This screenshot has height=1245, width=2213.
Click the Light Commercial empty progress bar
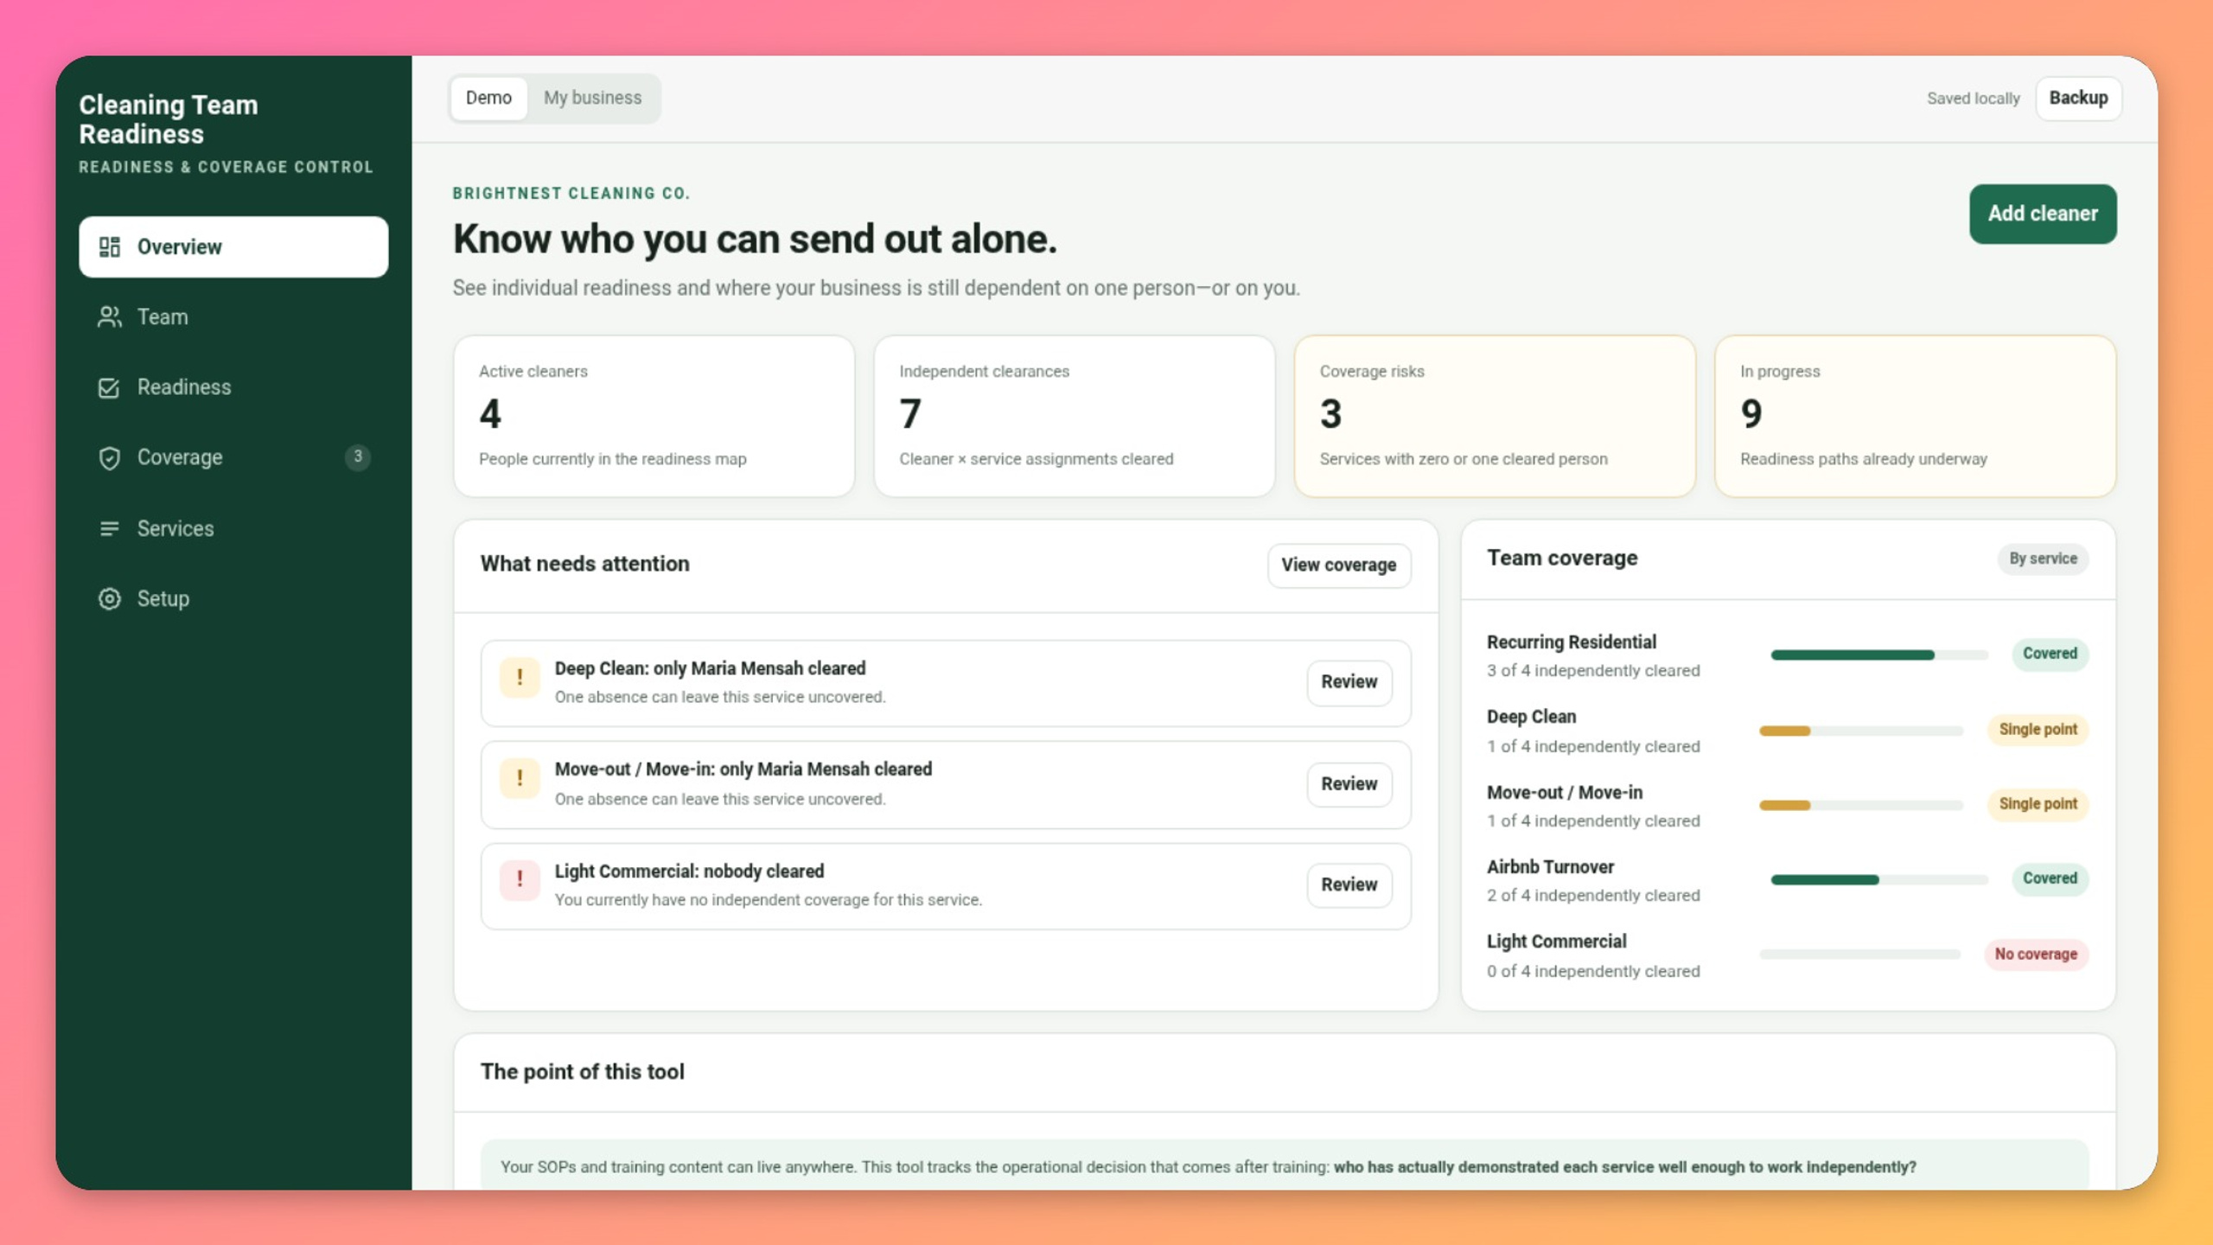[1859, 954]
